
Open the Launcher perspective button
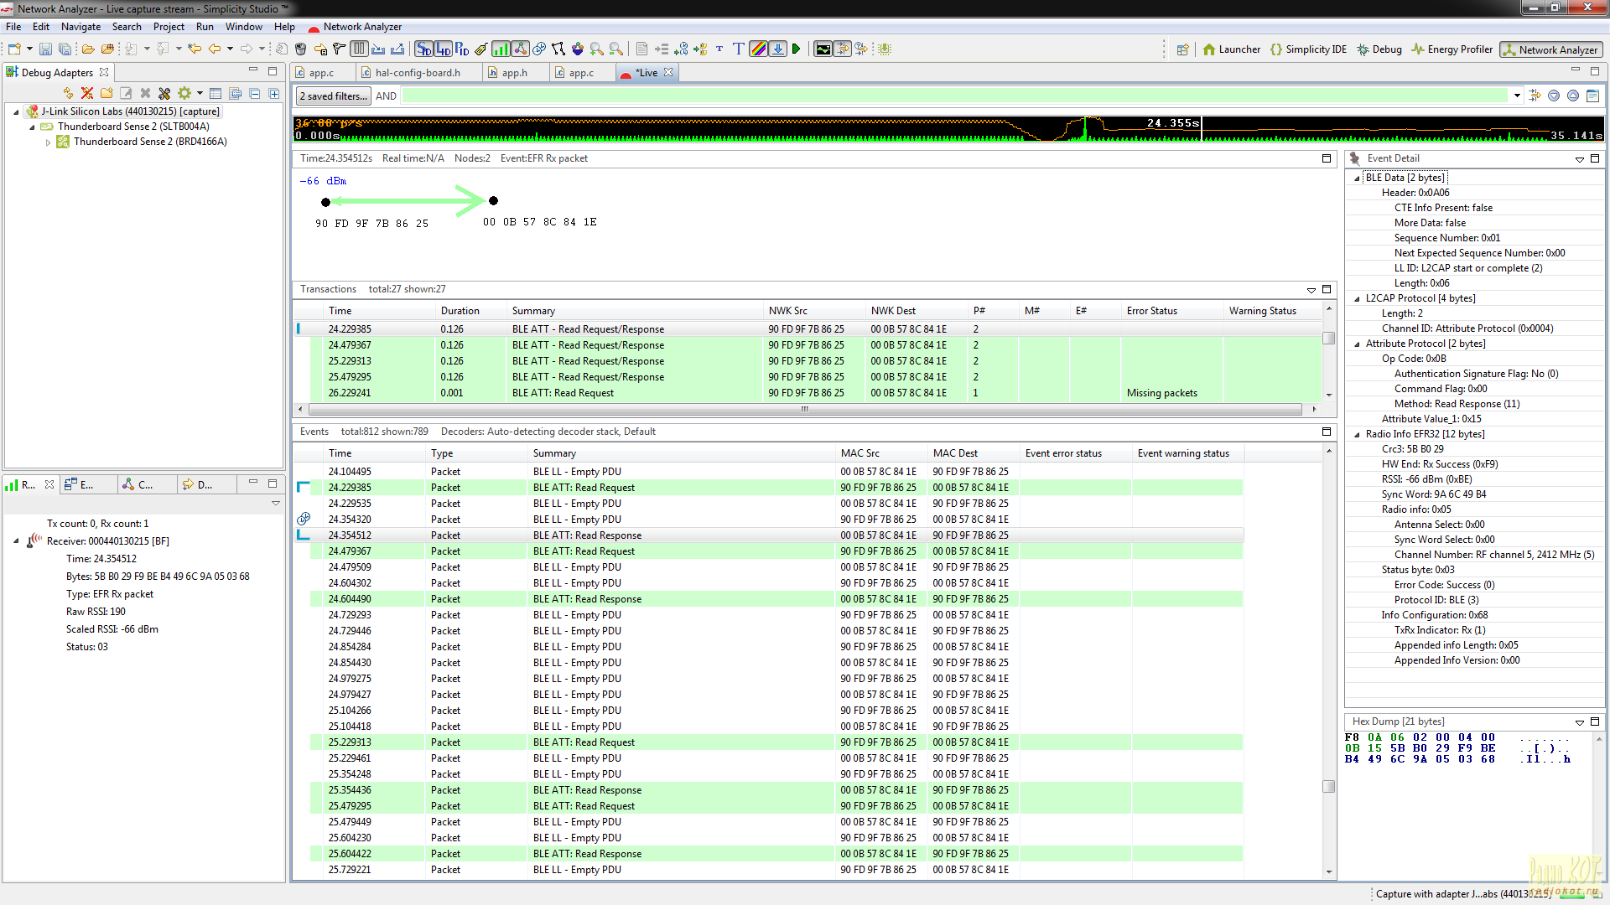1231,49
